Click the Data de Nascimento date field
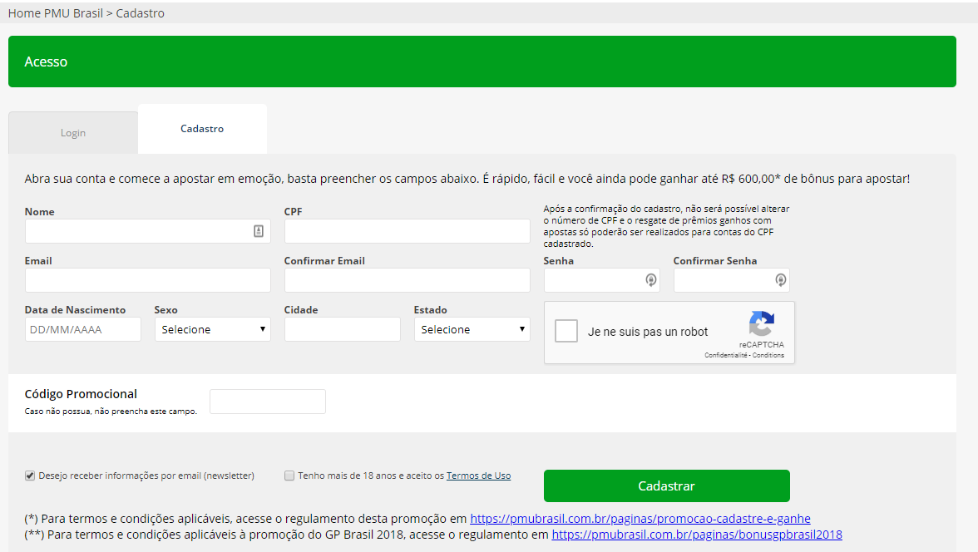This screenshot has width=978, height=552. [x=83, y=329]
